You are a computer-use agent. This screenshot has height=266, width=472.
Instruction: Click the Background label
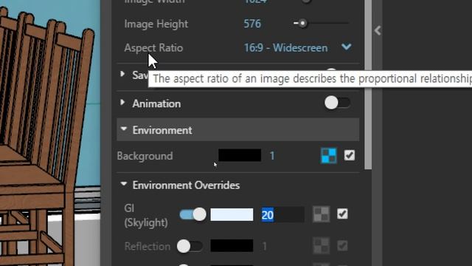coord(145,156)
